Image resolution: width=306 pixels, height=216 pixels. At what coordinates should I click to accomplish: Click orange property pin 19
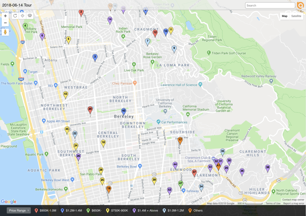pyautogui.click(x=109, y=189)
